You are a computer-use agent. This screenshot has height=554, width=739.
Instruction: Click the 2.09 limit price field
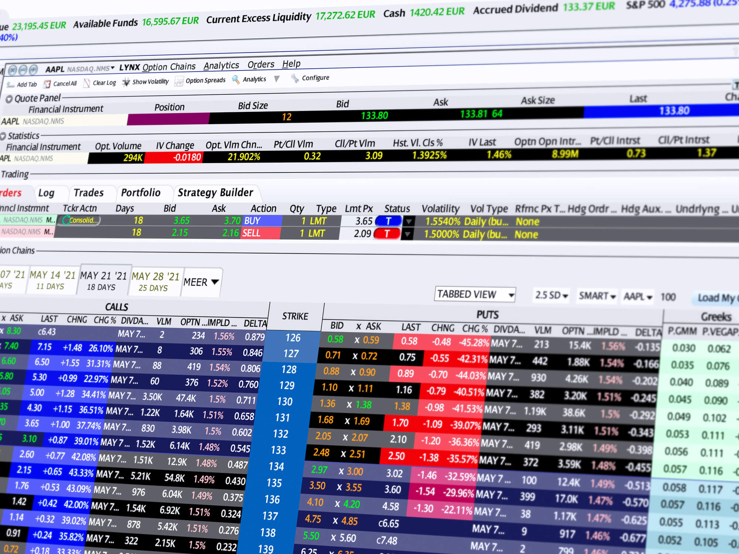356,234
